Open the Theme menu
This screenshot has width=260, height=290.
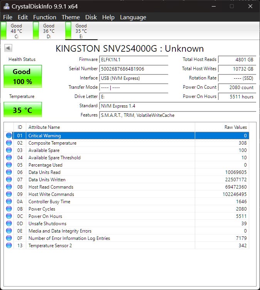[x=71, y=17]
